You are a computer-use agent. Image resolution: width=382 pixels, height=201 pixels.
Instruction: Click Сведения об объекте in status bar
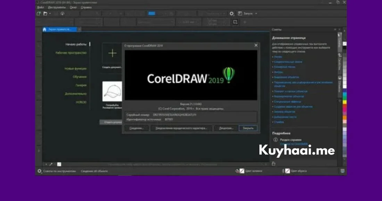(x=94, y=171)
